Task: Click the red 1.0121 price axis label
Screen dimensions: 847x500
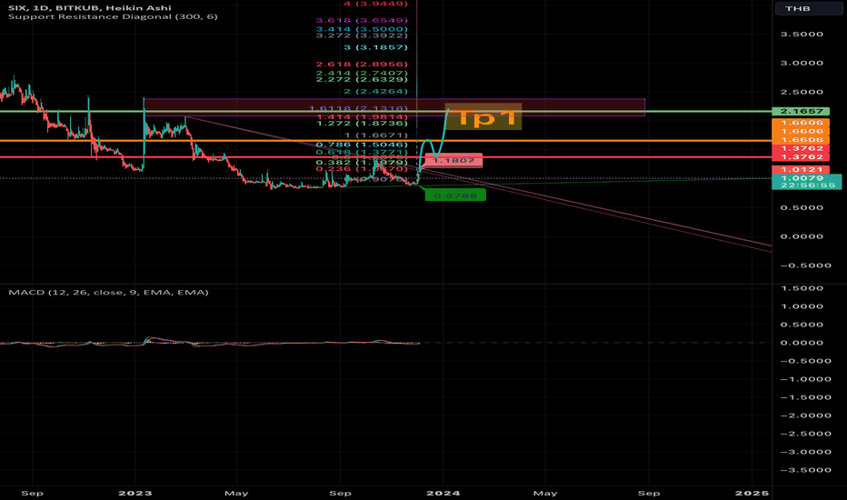Action: click(x=801, y=170)
